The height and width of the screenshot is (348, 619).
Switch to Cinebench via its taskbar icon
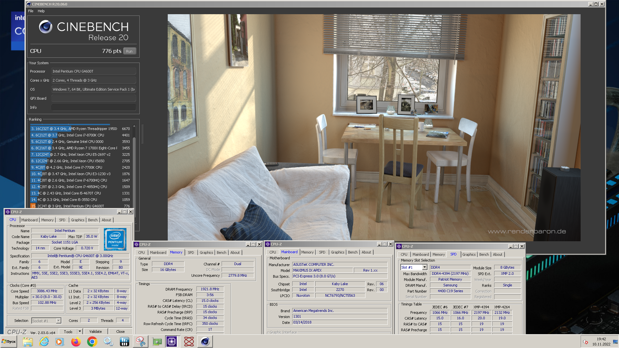[x=205, y=342]
